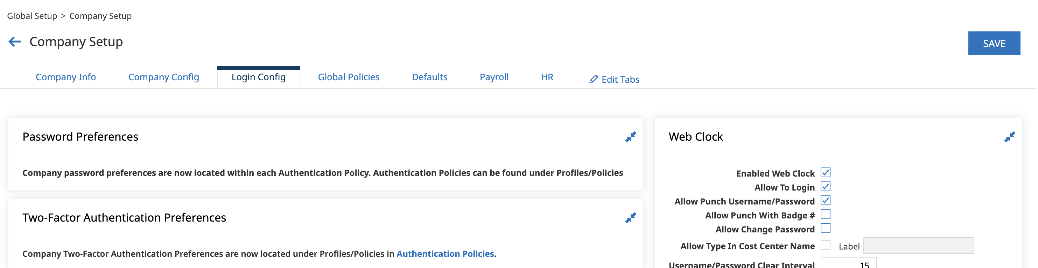Switch to the HR tab
This screenshot has width=1038, height=268.
547,77
